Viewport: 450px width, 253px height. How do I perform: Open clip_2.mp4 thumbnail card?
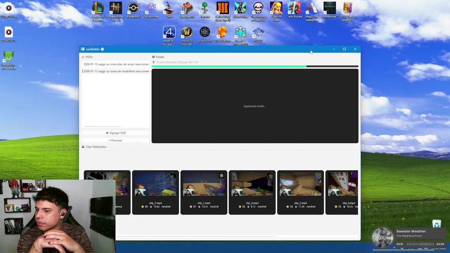[155, 192]
